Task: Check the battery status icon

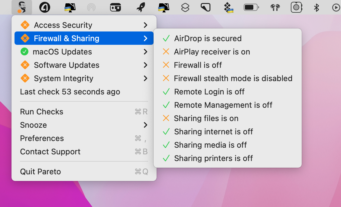Action: pos(252,8)
